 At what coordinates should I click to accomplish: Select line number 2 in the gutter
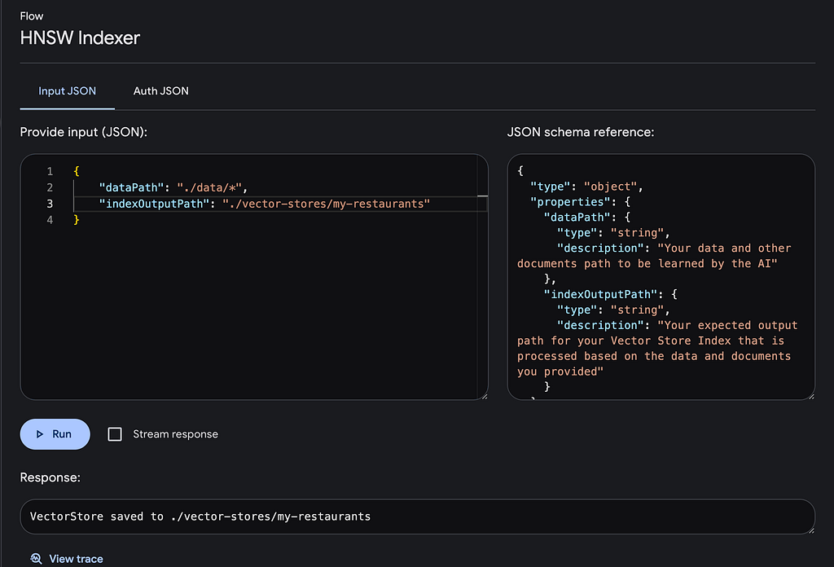click(50, 187)
